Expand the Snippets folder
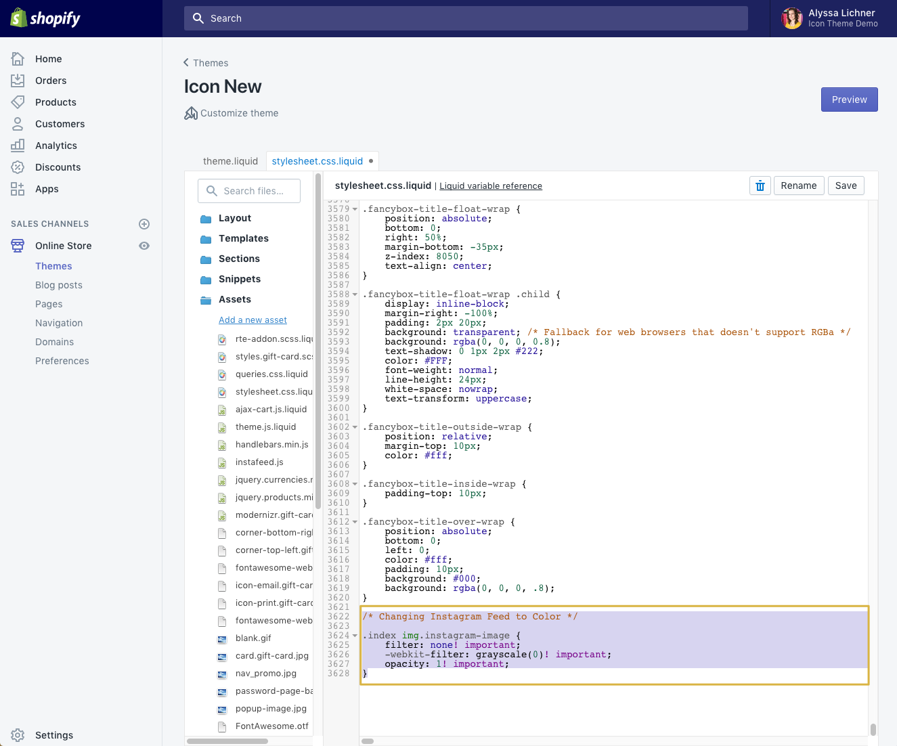Screen dimensions: 897x746 tap(239, 279)
